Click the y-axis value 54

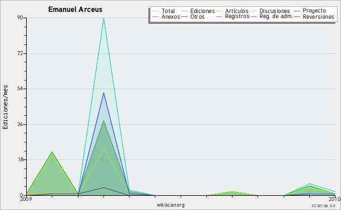[20, 89]
